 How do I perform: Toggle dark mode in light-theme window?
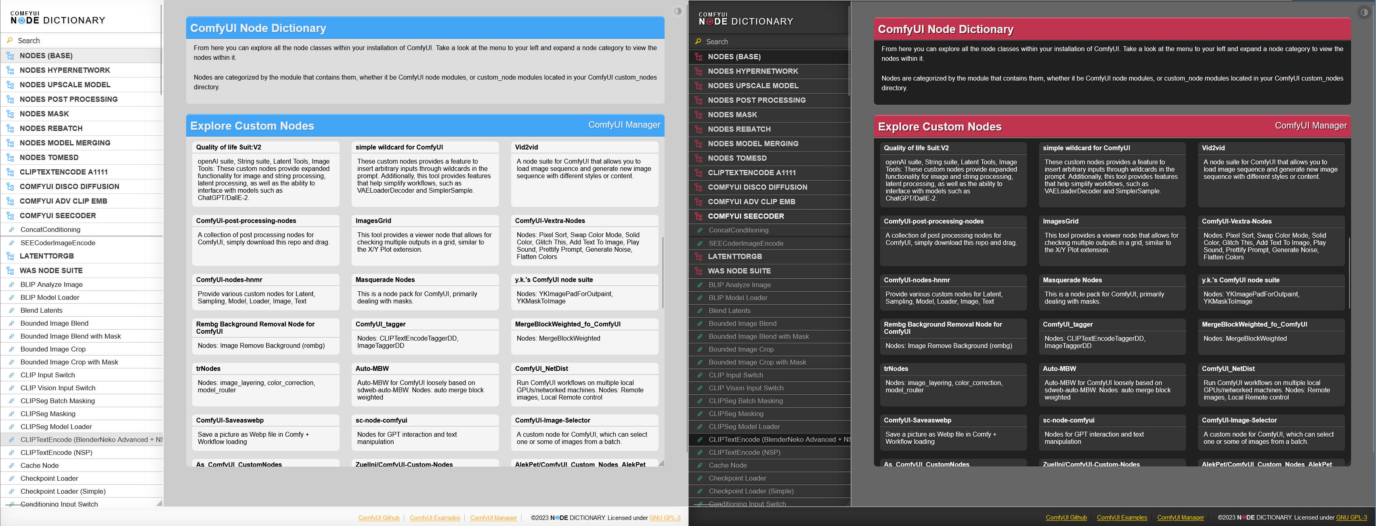[678, 11]
